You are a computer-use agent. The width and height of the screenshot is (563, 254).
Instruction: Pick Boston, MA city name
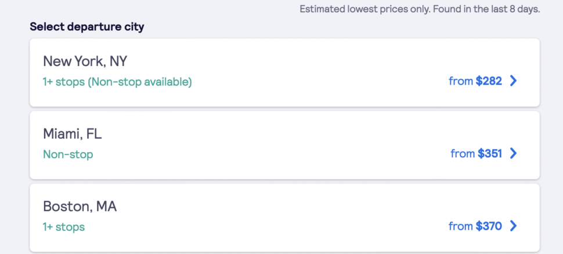(x=80, y=207)
